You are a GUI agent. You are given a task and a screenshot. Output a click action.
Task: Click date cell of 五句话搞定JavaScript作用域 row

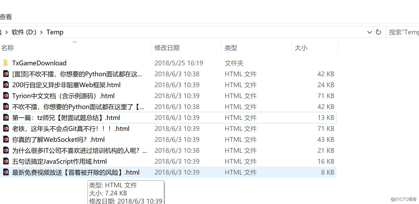tap(177, 162)
